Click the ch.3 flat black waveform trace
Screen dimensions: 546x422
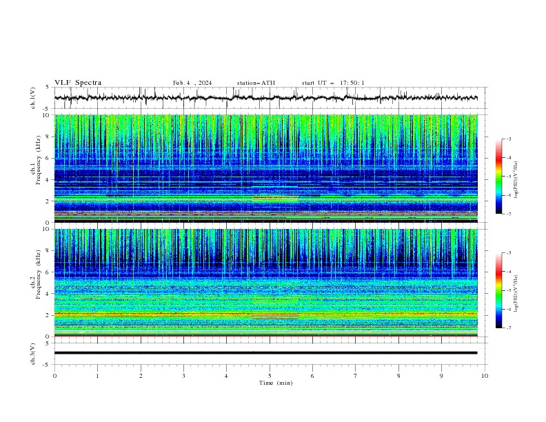pos(266,353)
